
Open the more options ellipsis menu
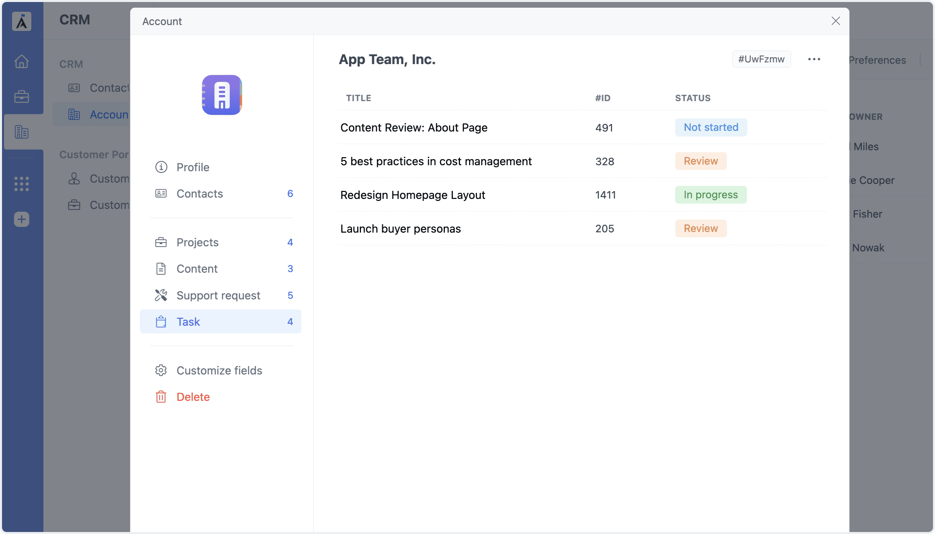coord(814,59)
